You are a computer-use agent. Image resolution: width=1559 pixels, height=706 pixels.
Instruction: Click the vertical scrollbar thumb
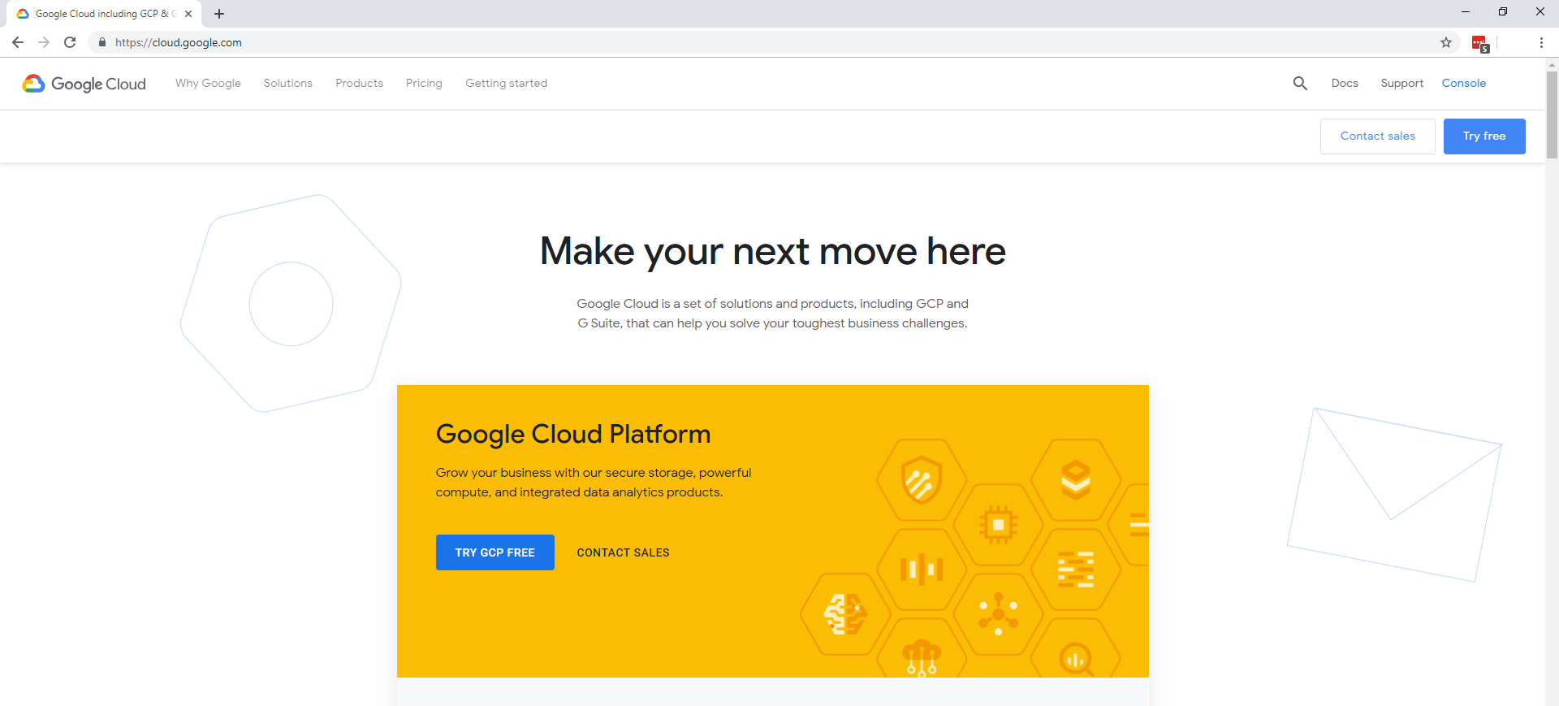[1552, 115]
